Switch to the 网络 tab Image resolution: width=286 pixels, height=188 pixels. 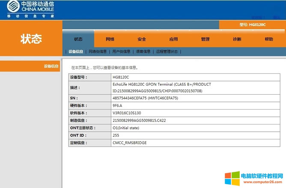(110, 39)
